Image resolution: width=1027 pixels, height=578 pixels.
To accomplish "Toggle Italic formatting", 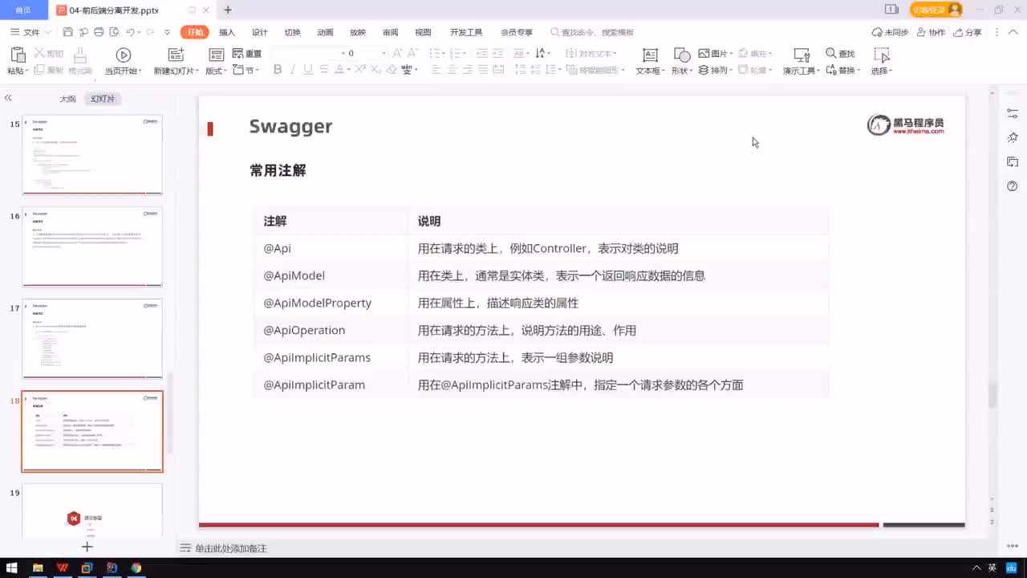I will [x=293, y=70].
